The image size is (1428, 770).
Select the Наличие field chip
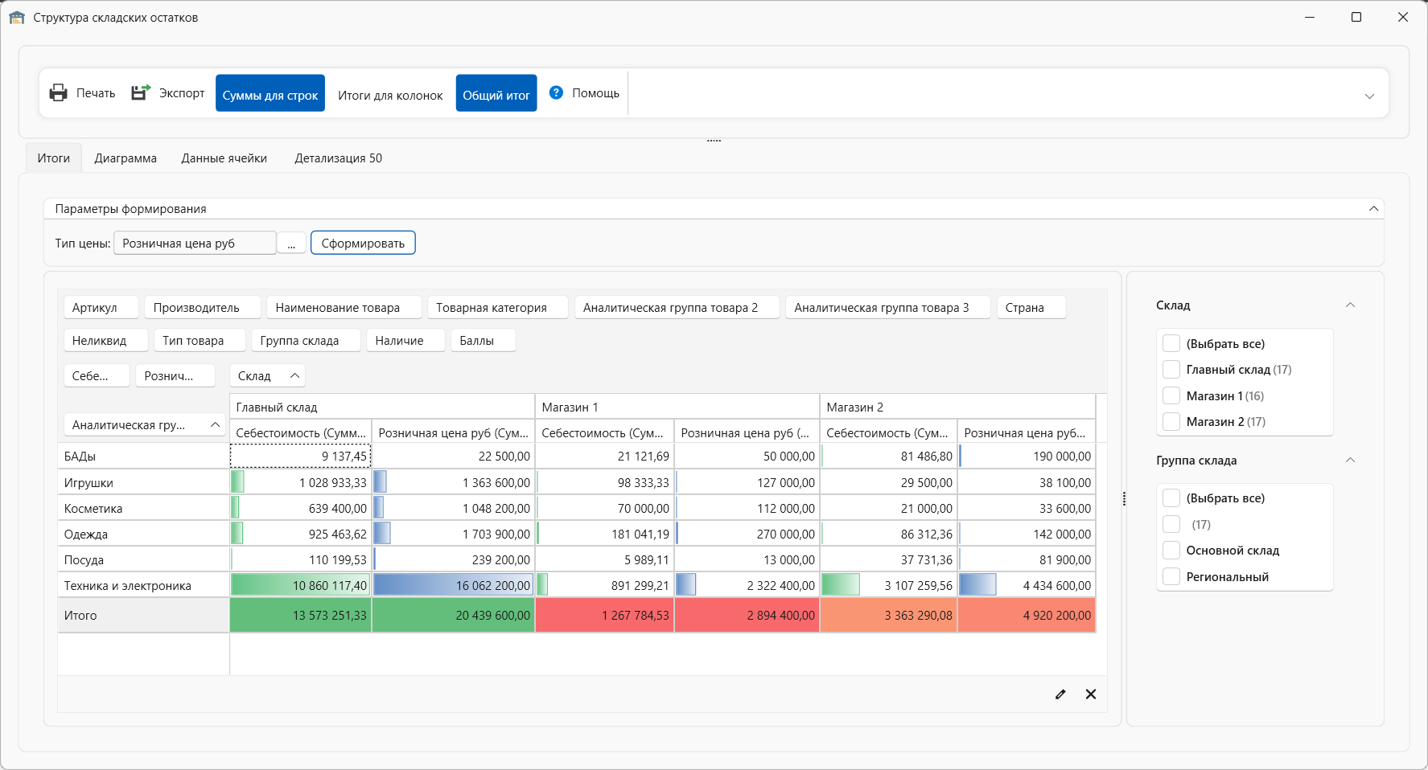click(406, 340)
